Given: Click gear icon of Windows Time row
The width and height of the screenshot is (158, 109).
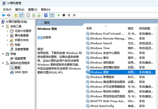Looking at the screenshot, I should click(x=88, y=48).
